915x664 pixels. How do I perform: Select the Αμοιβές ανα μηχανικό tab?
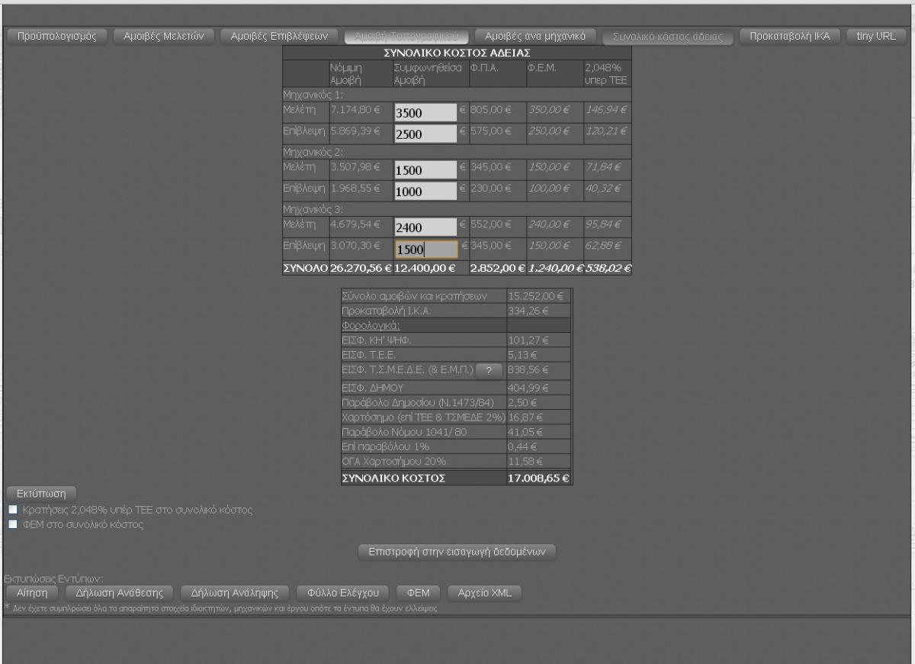535,36
